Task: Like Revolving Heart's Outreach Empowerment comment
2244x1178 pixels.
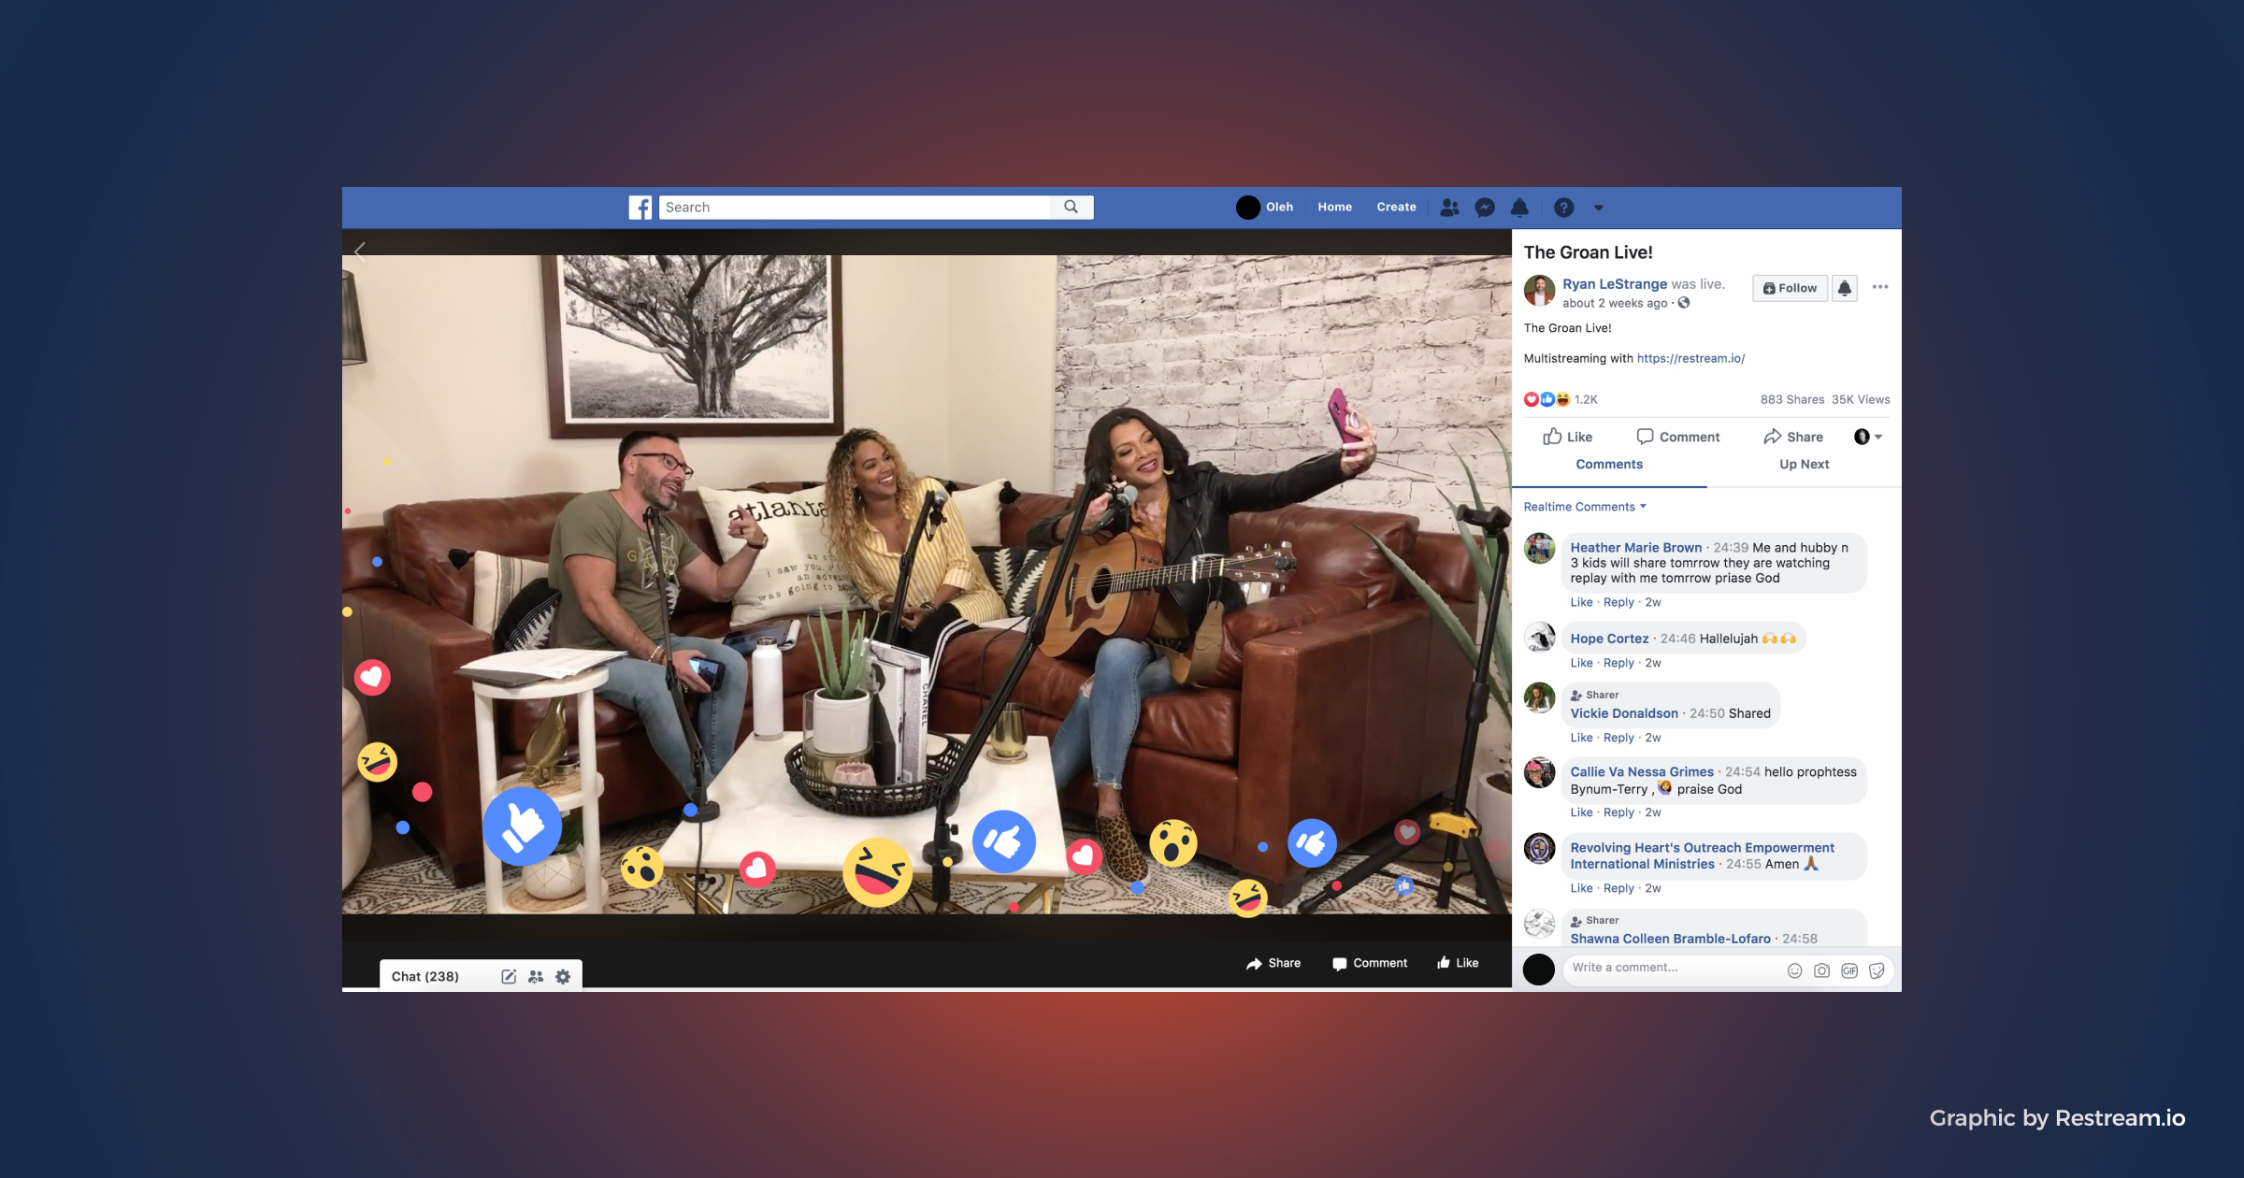Action: 1581,888
